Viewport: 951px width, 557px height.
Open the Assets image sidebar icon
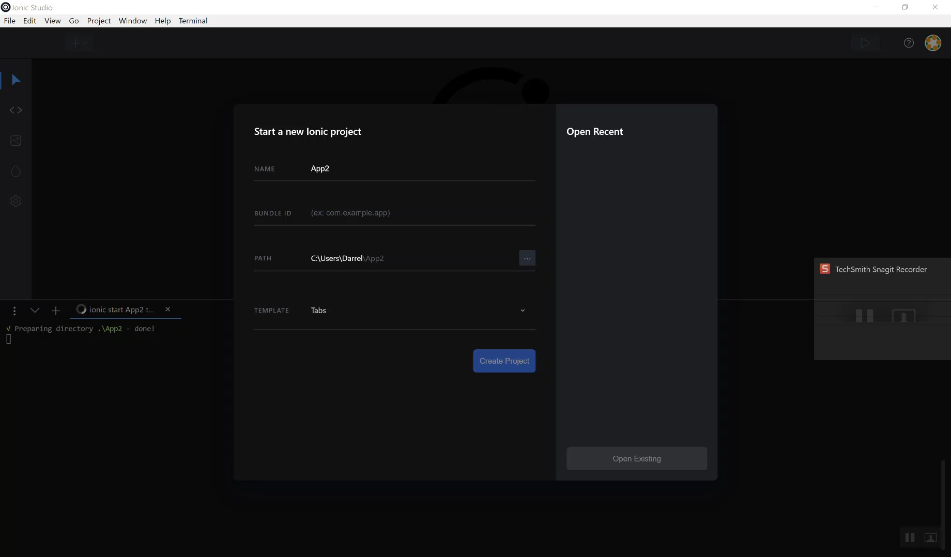(x=16, y=141)
